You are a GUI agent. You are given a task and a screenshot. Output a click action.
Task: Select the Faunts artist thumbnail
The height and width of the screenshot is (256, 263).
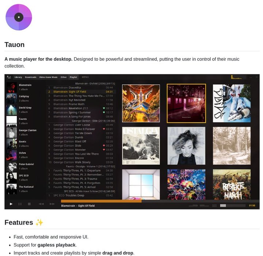(x=12, y=121)
